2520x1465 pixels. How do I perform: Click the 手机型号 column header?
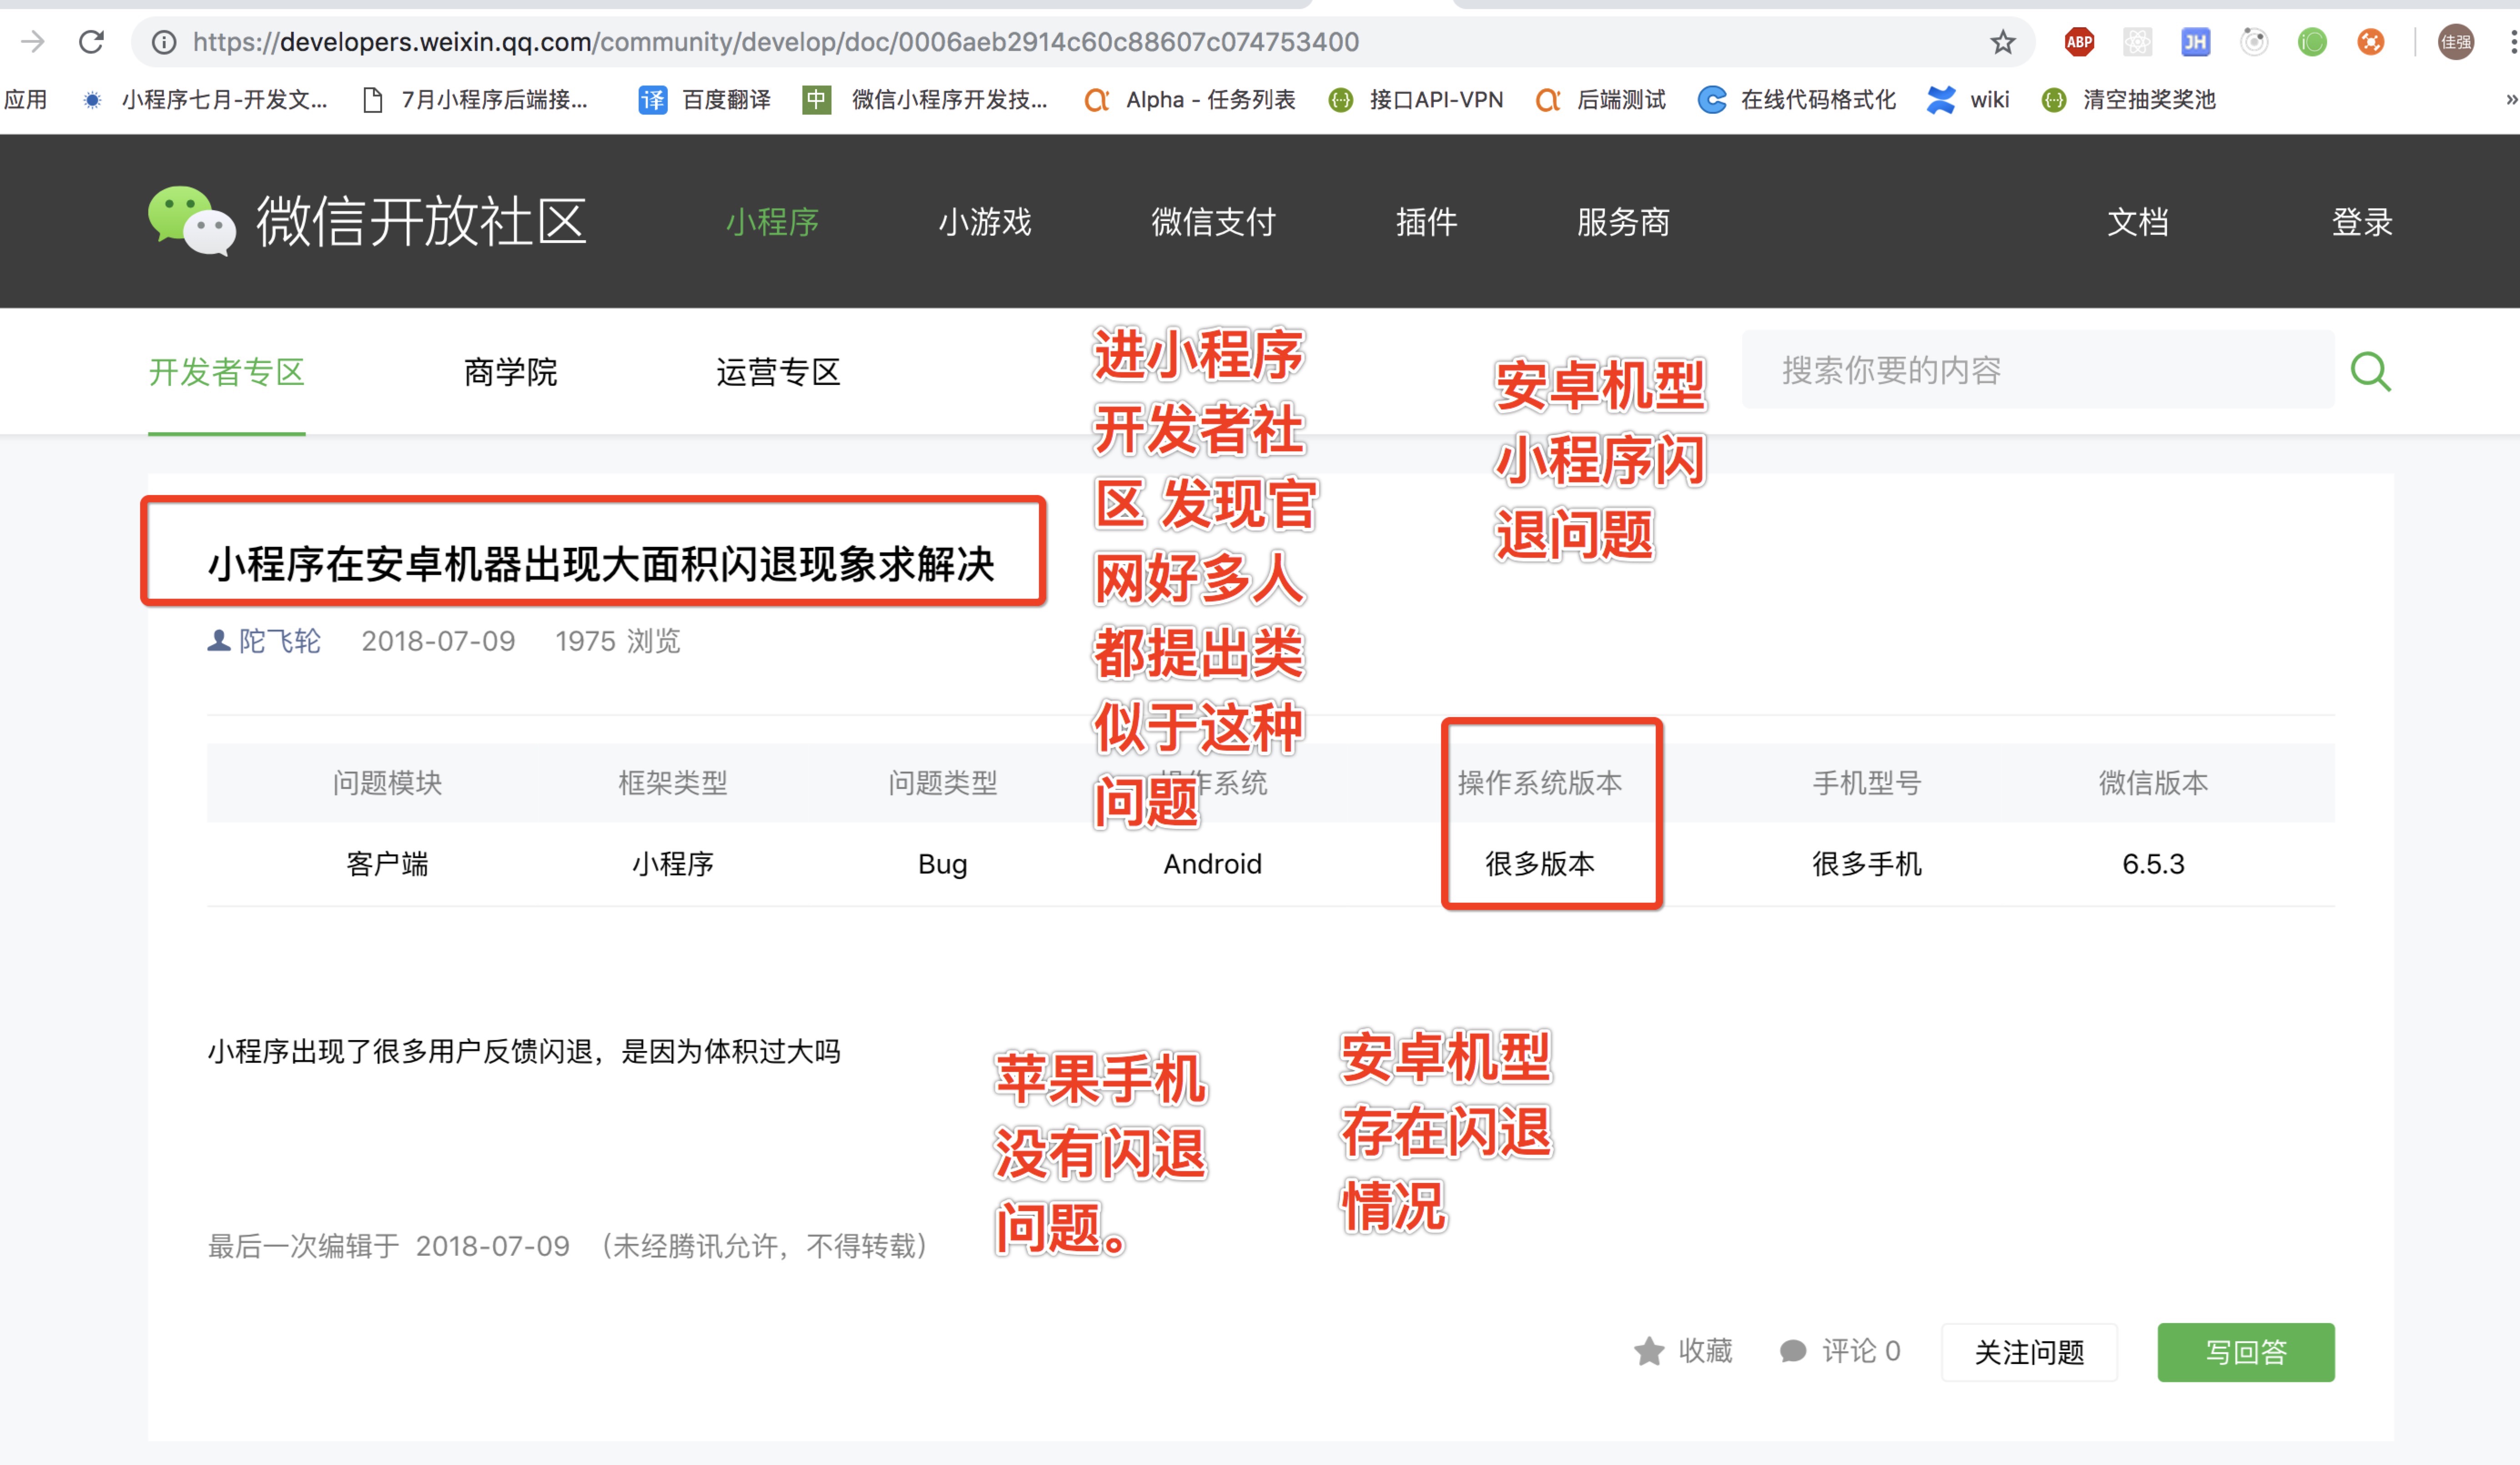point(1866,782)
